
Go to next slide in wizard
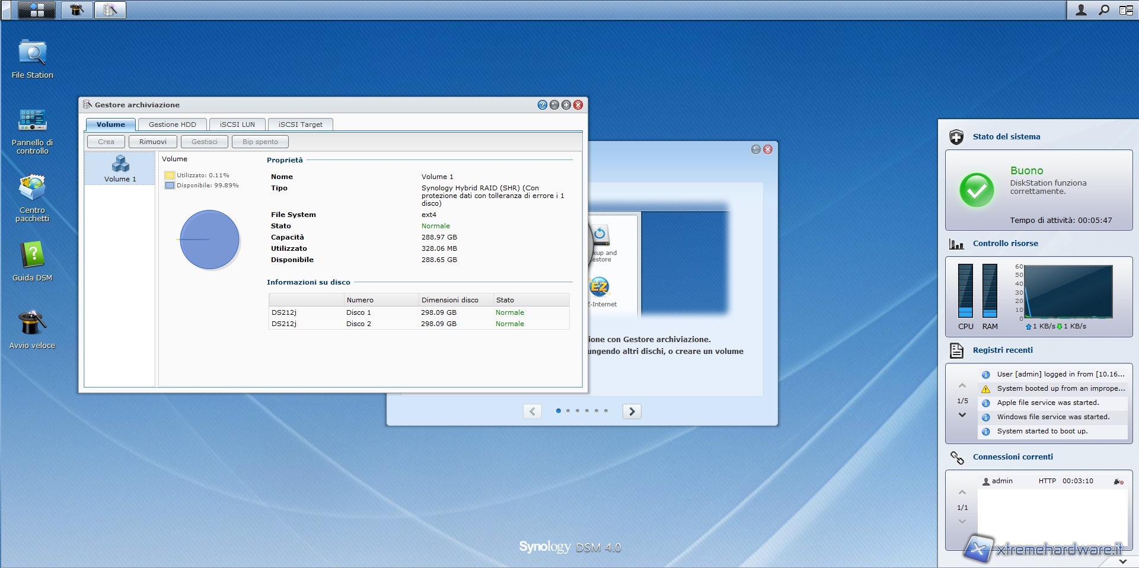[632, 411]
